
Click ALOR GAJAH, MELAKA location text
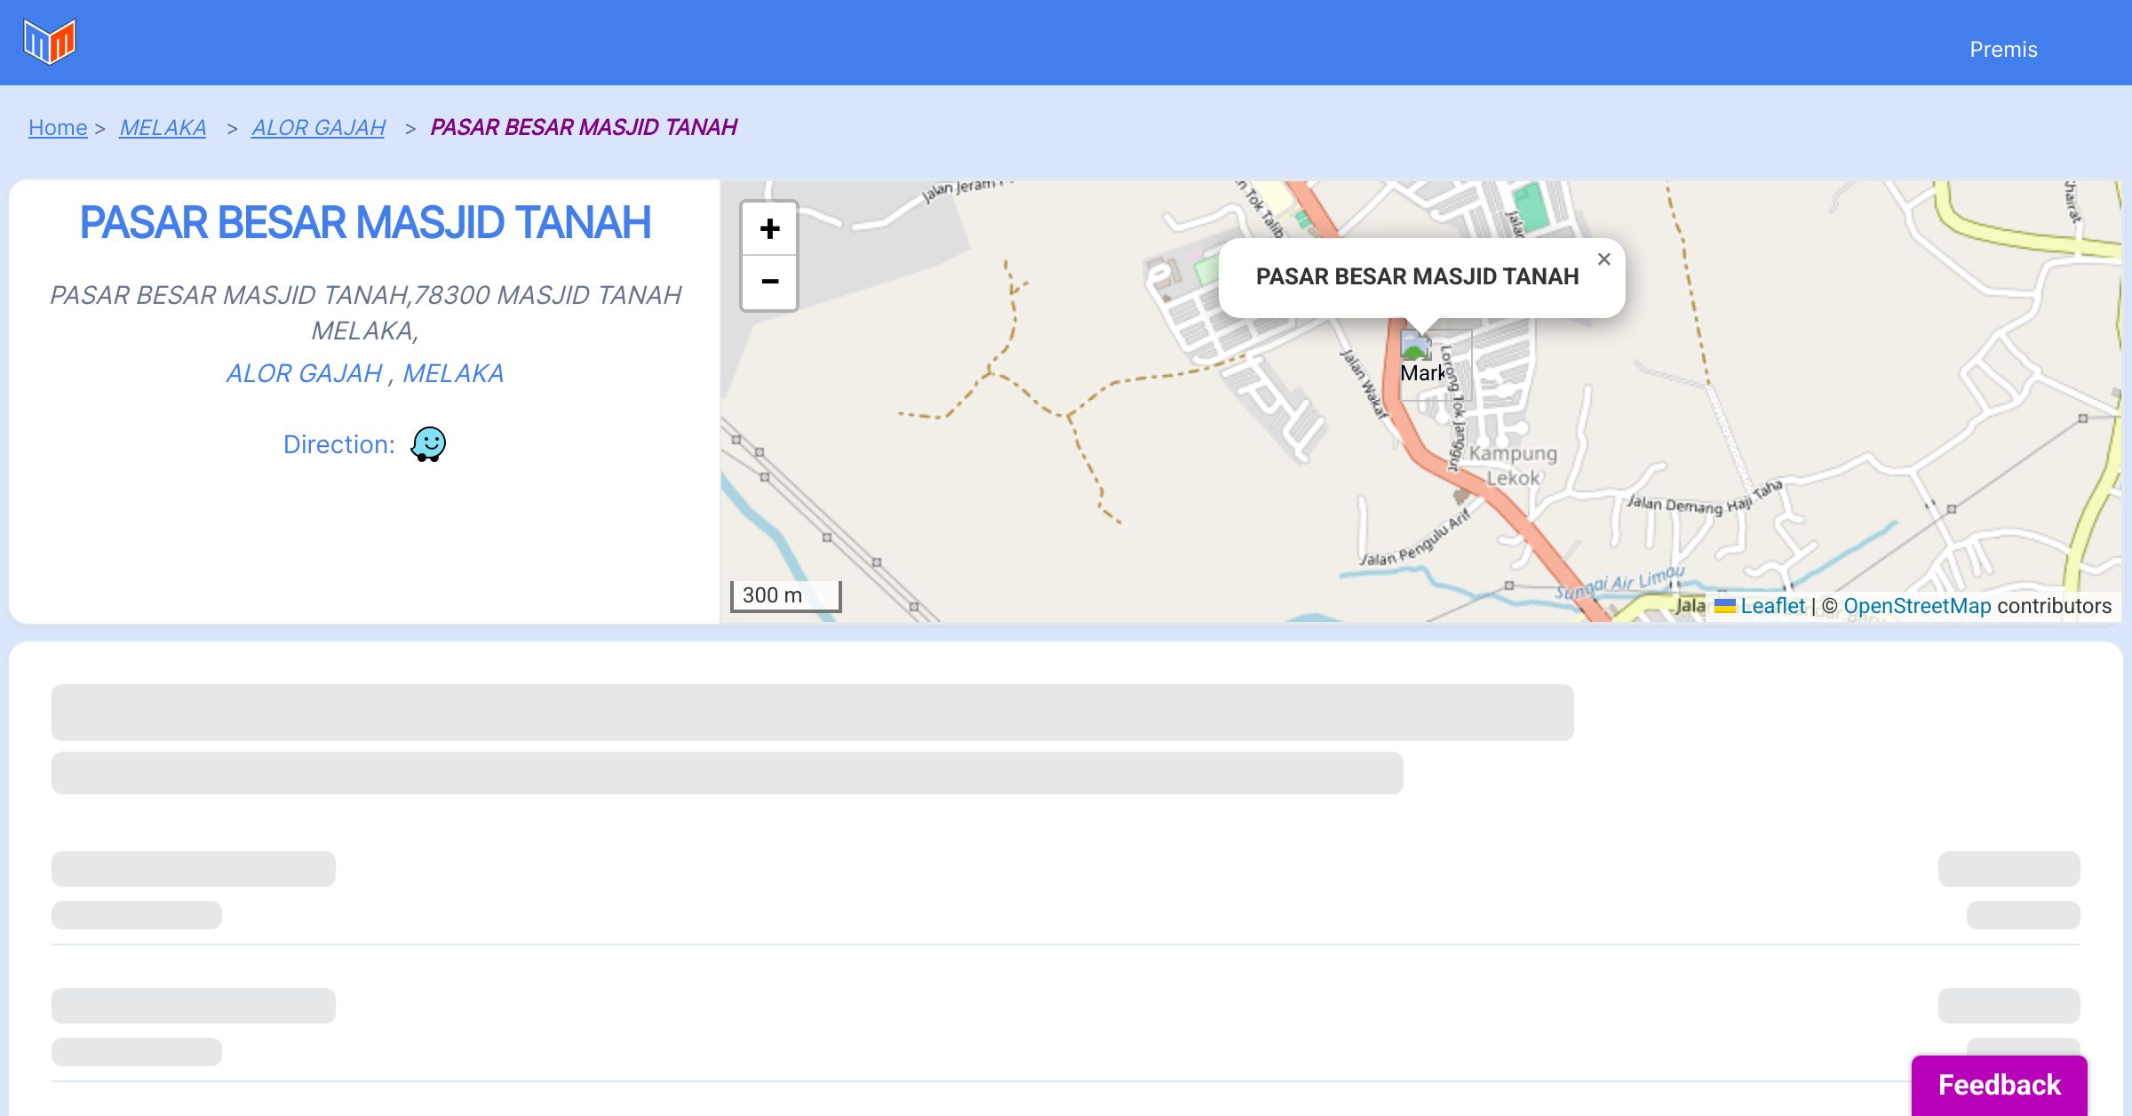(x=365, y=373)
